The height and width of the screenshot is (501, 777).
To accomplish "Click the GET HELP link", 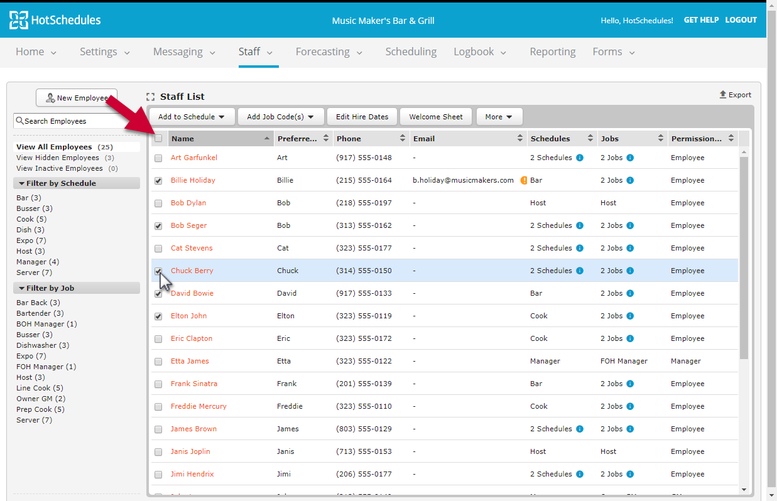I will (x=701, y=20).
